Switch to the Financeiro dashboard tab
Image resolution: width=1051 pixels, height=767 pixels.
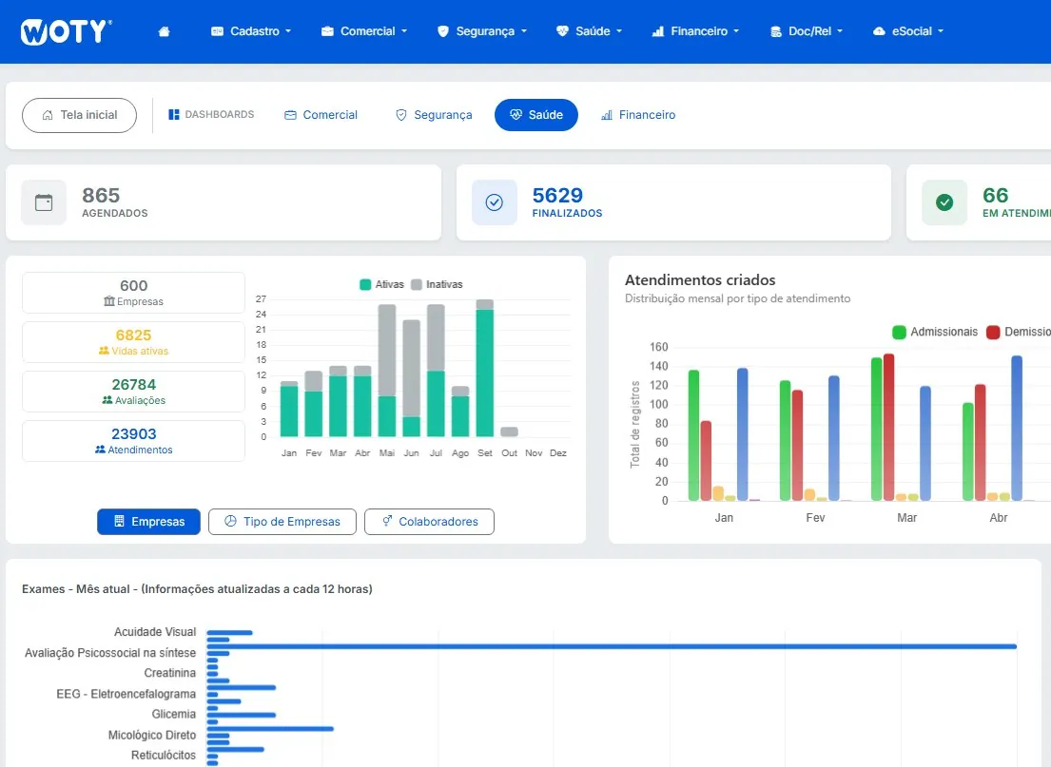(638, 115)
